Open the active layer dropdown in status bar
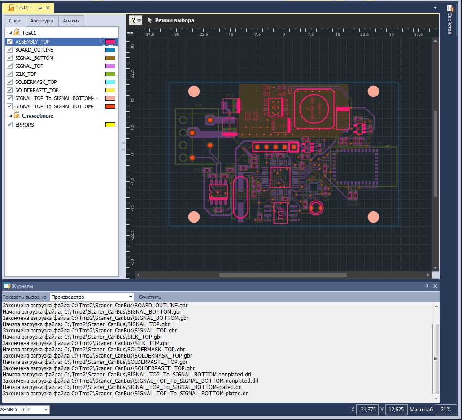 coord(46,410)
